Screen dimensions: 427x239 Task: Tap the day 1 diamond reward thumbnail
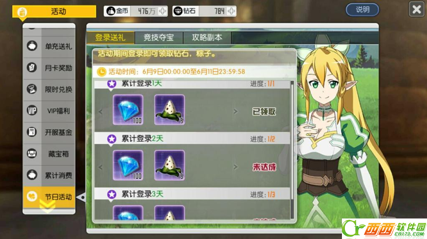pyautogui.click(x=128, y=110)
